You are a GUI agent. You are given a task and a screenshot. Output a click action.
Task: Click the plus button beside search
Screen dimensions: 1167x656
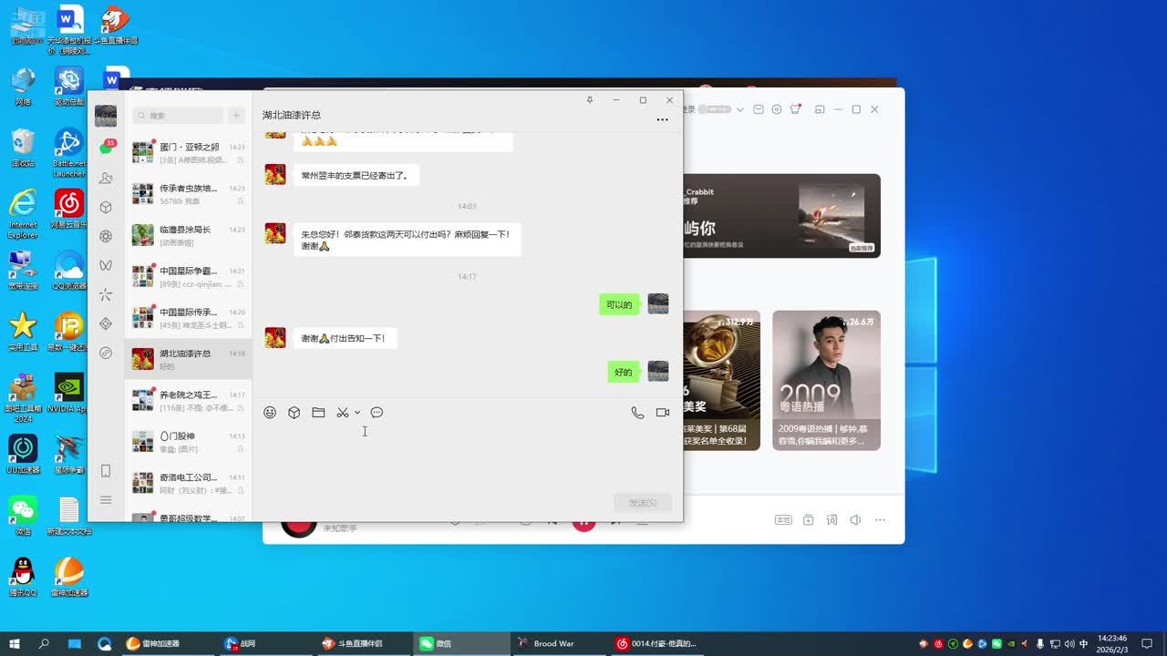pyautogui.click(x=236, y=116)
